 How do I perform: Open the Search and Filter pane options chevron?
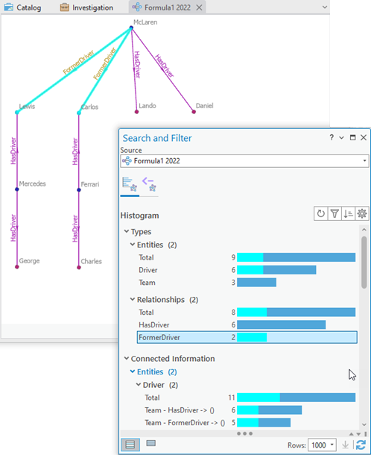(341, 137)
